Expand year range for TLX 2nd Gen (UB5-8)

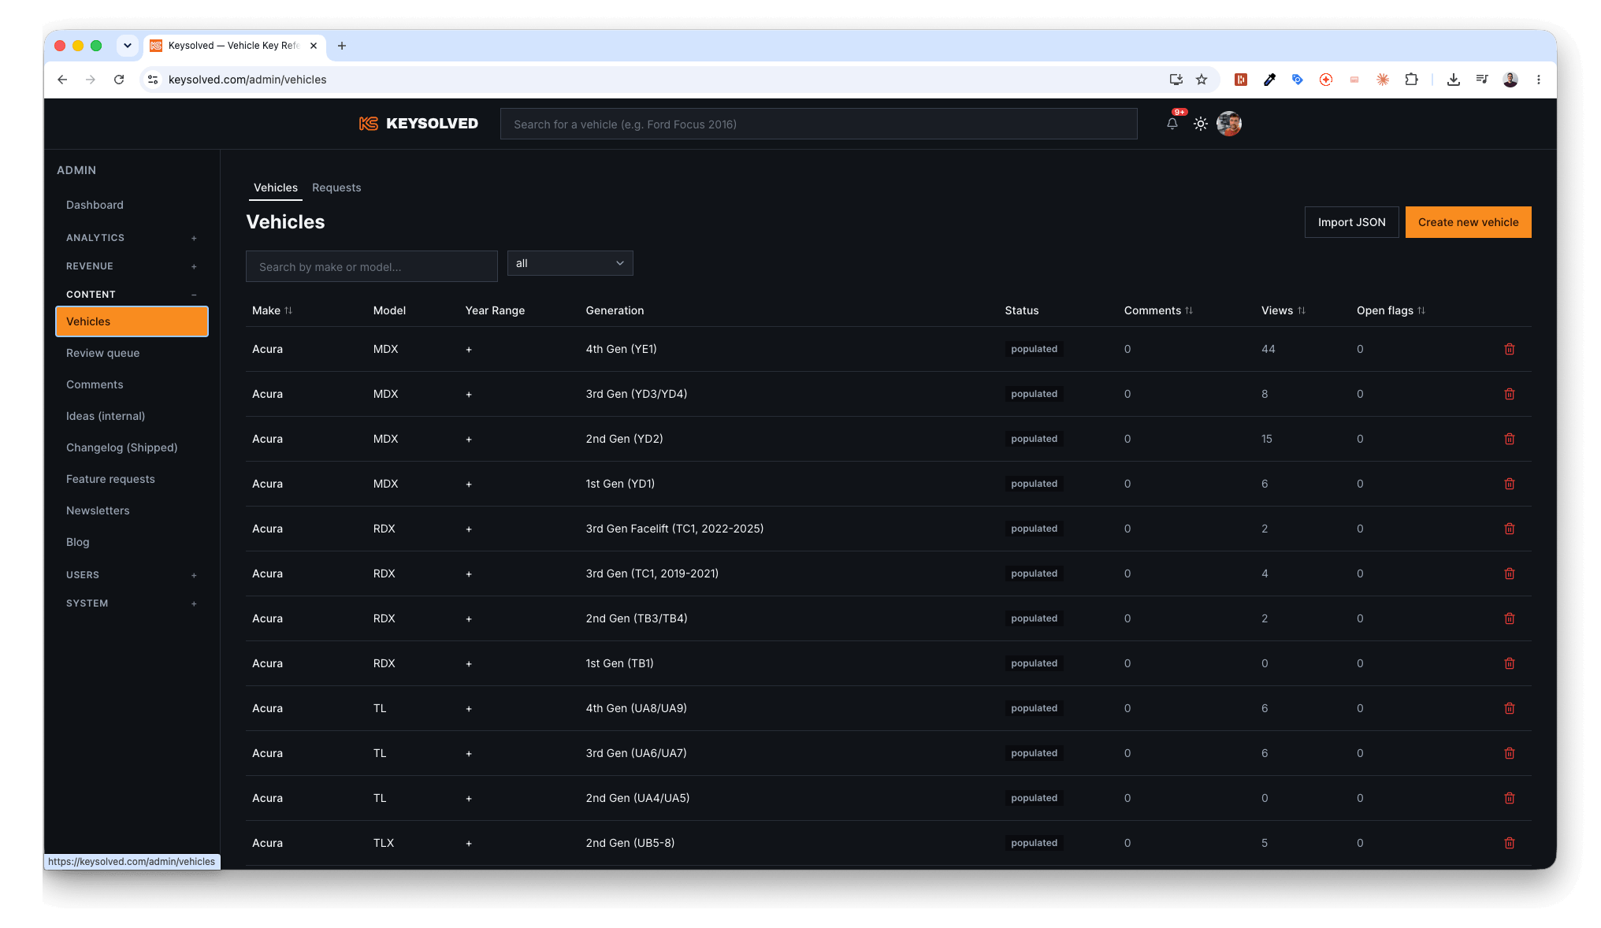tap(469, 844)
